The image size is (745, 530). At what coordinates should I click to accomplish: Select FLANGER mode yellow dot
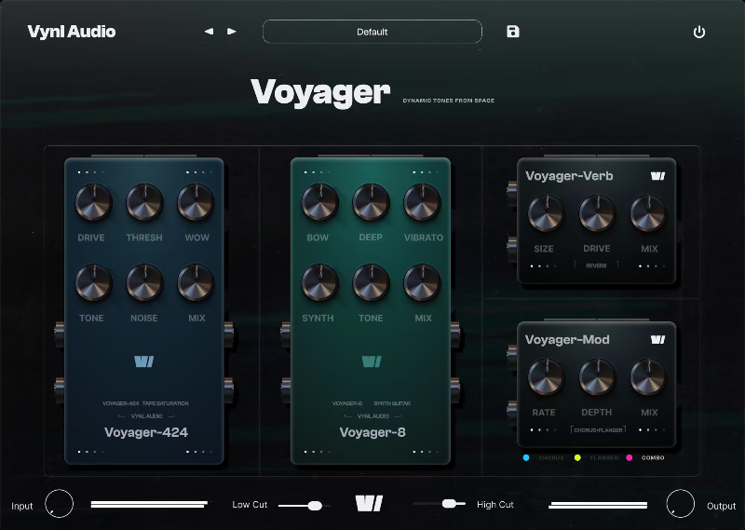click(577, 457)
